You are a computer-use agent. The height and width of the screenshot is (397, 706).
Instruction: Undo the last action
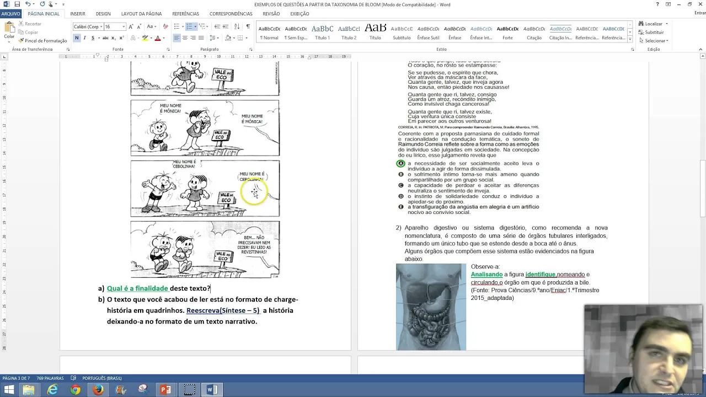[x=28, y=4]
